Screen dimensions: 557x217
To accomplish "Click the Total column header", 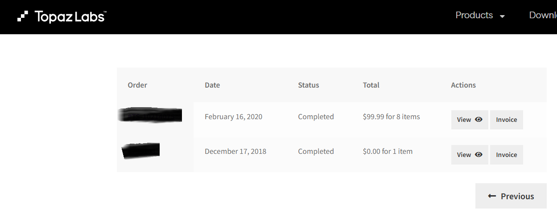I will 371,85.
